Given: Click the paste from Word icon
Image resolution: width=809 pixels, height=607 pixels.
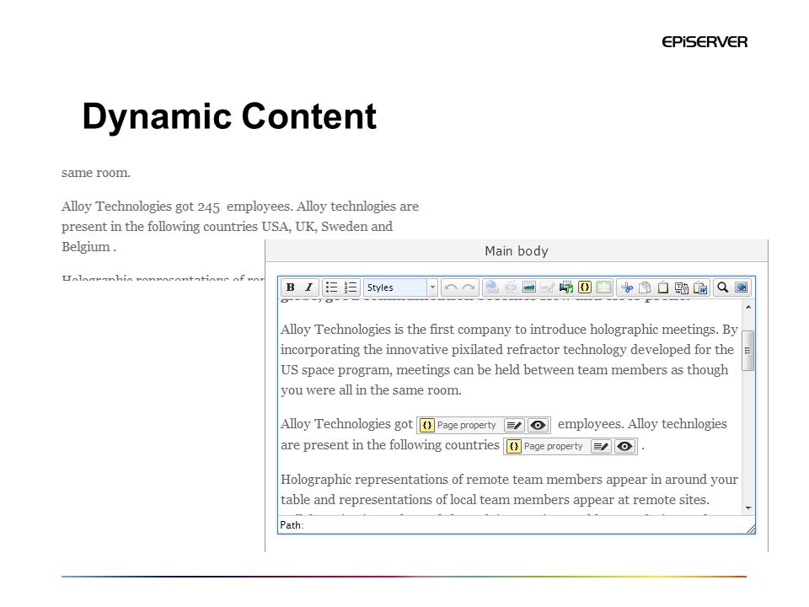Looking at the screenshot, I should tap(700, 287).
